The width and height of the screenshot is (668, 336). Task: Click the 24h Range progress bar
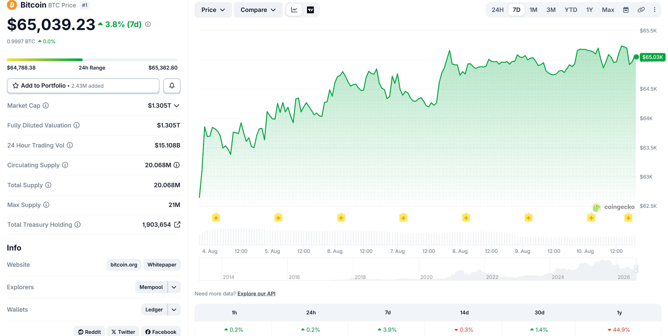point(92,60)
